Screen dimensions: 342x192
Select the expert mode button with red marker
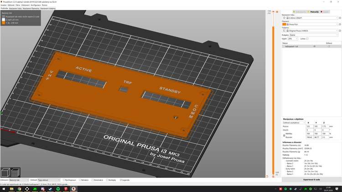(325, 12)
